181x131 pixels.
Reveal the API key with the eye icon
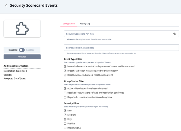[x=175, y=34]
